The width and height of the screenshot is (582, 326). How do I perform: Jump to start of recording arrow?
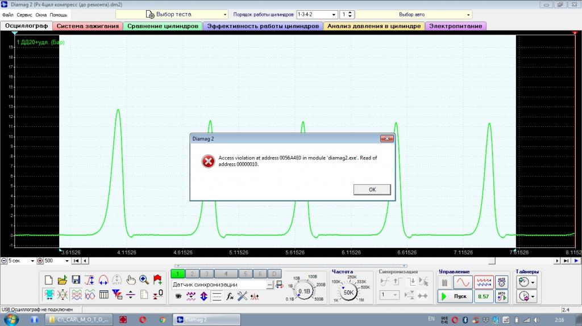pos(76,261)
